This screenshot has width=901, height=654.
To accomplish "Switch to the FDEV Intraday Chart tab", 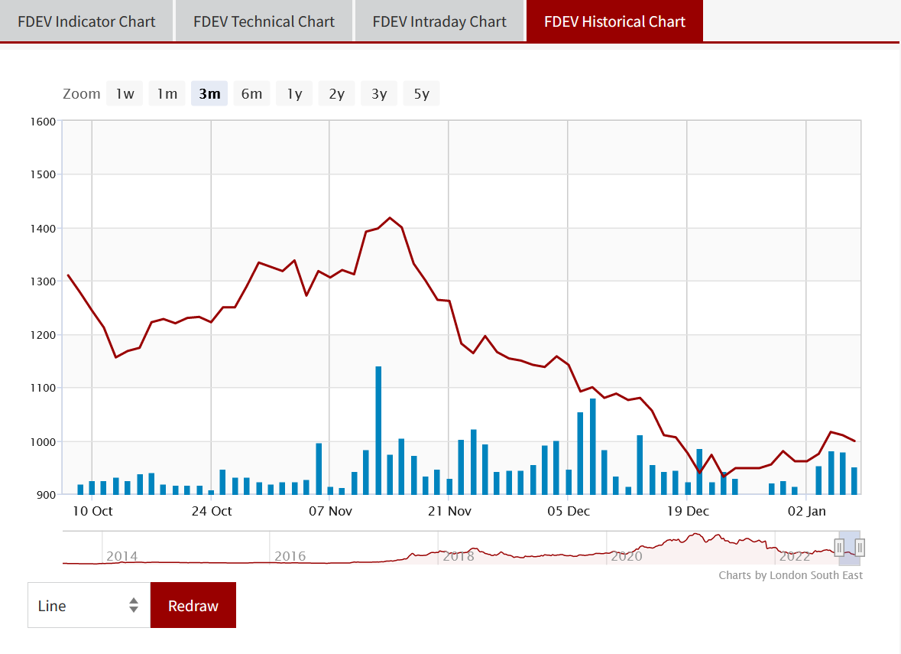I will 439,21.
